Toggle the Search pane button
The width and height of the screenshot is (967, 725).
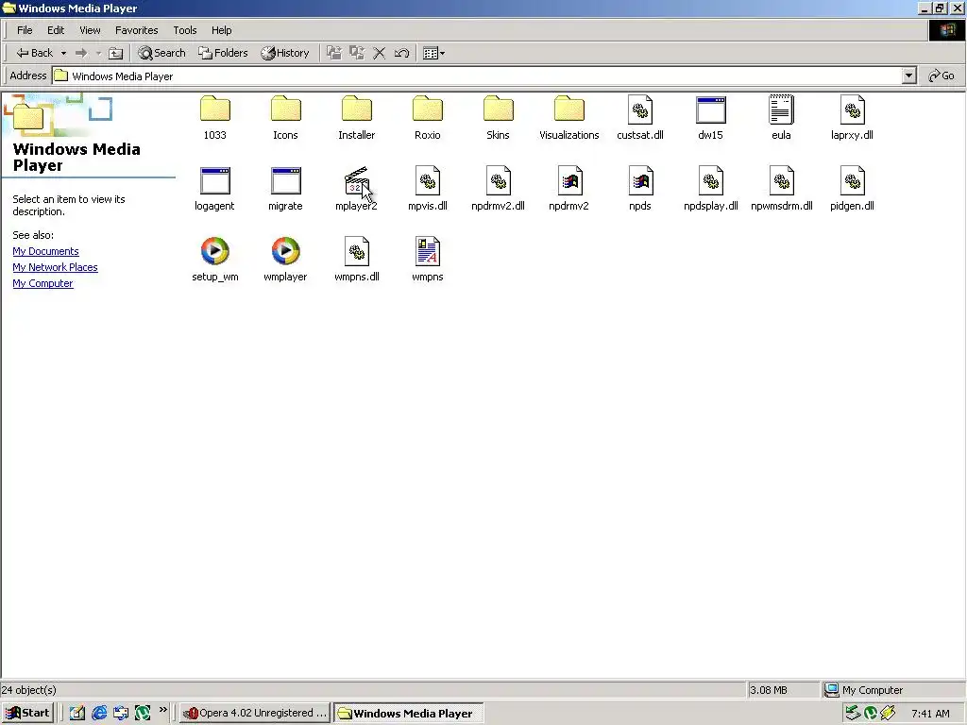[x=161, y=53]
